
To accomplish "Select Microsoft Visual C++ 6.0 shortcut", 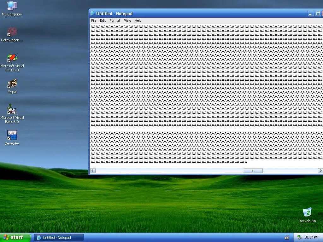I will pos(12,63).
